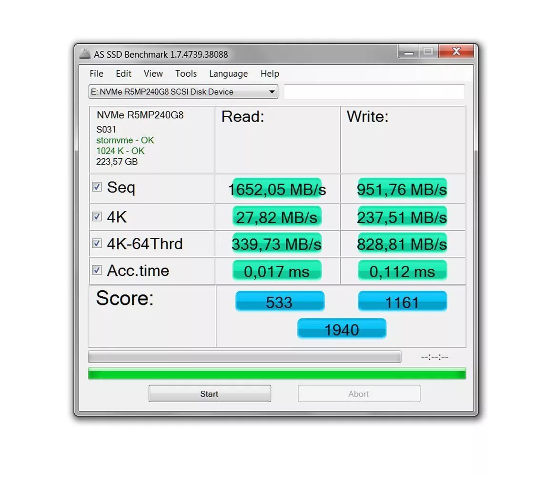Click the 'Write:' column header

point(367,117)
